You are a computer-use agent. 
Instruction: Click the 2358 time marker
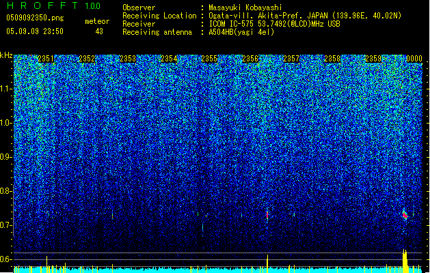[332, 59]
